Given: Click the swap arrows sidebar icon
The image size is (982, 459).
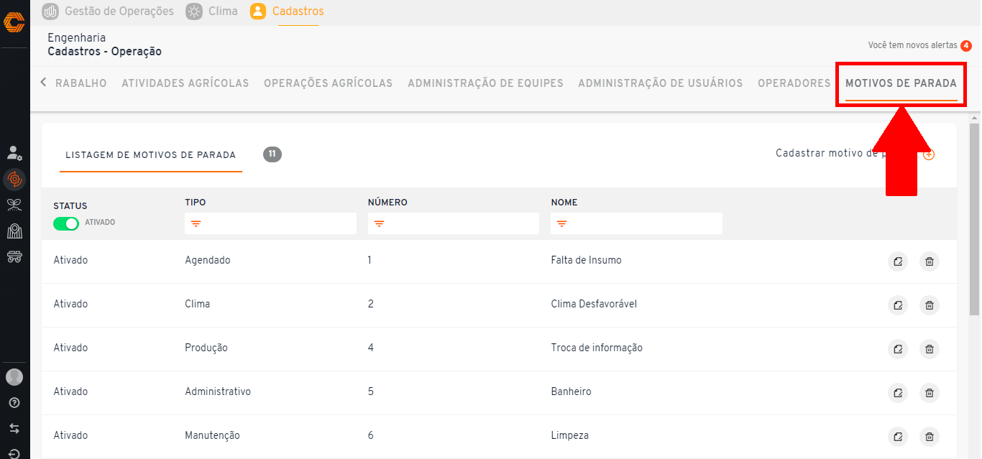Looking at the screenshot, I should pyautogui.click(x=14, y=429).
